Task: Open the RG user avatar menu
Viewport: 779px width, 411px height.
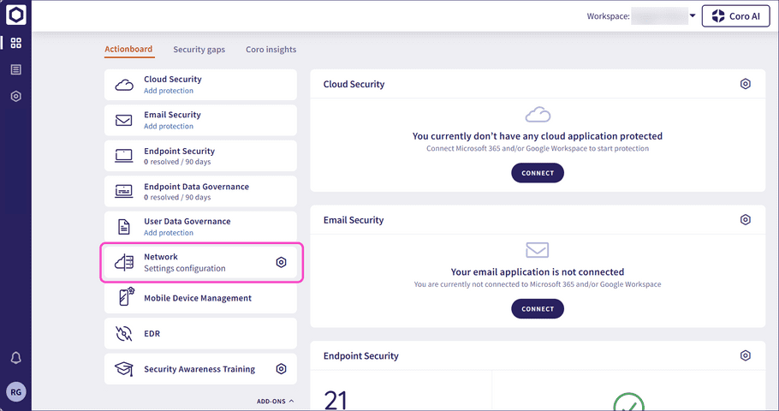Action: pyautogui.click(x=16, y=392)
